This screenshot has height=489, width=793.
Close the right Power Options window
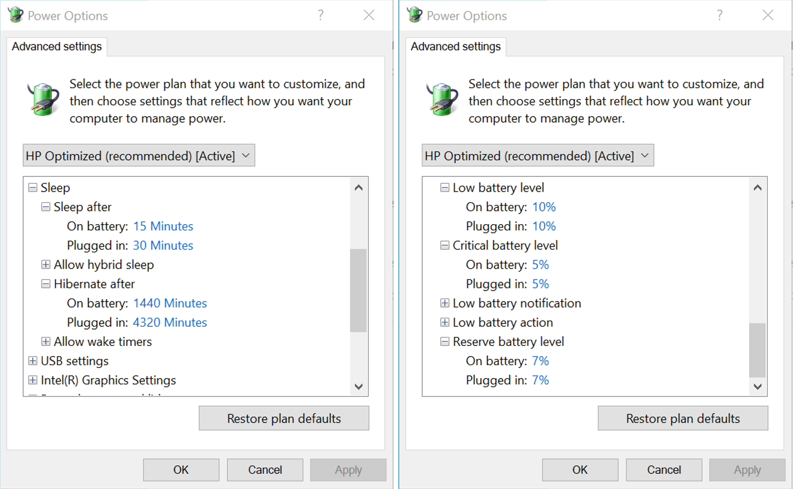pyautogui.click(x=768, y=15)
